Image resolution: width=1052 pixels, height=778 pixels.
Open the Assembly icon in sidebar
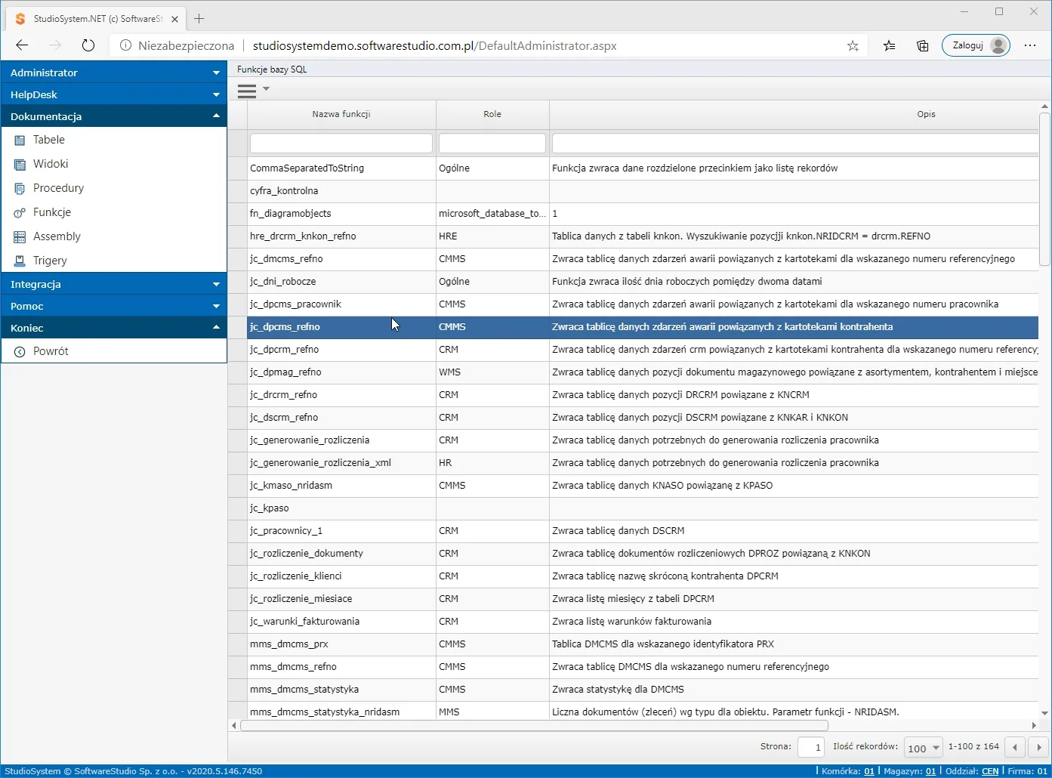click(x=20, y=236)
